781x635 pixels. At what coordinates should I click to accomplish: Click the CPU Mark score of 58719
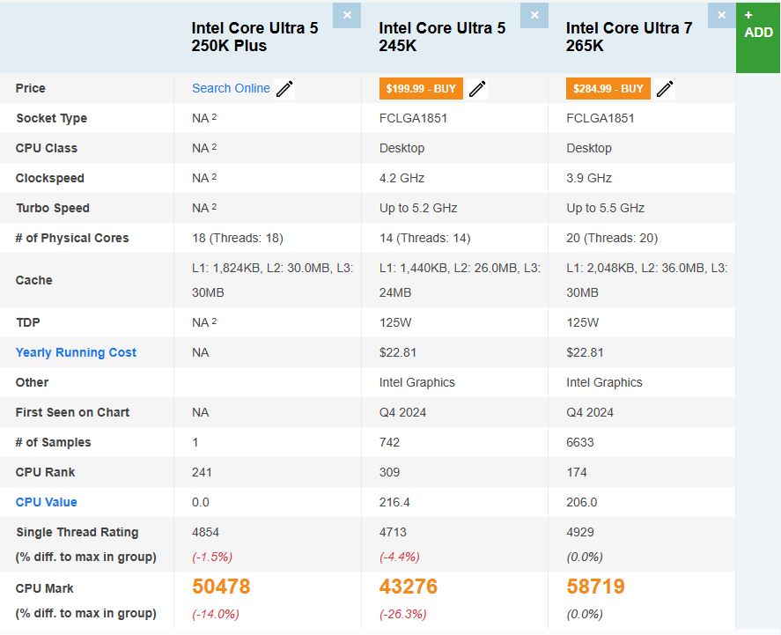595,586
